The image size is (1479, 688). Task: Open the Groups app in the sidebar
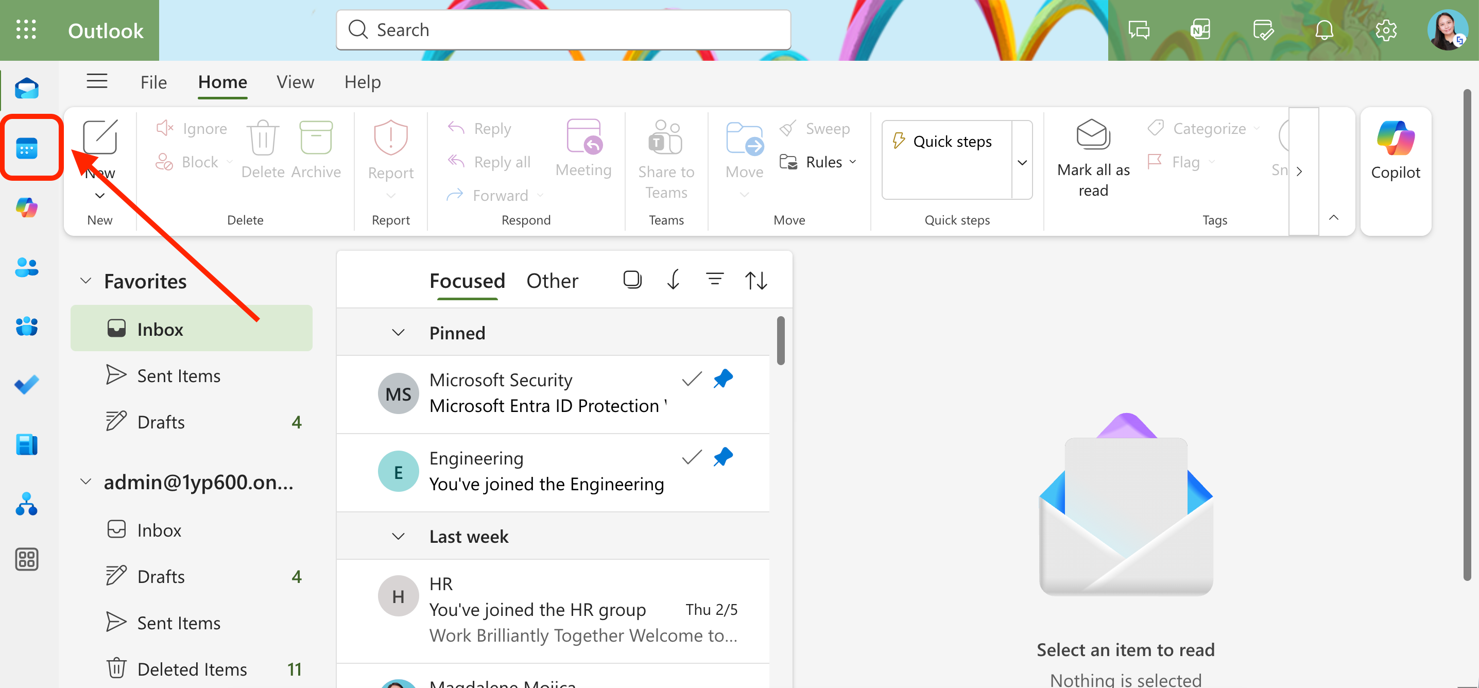pos(27,327)
